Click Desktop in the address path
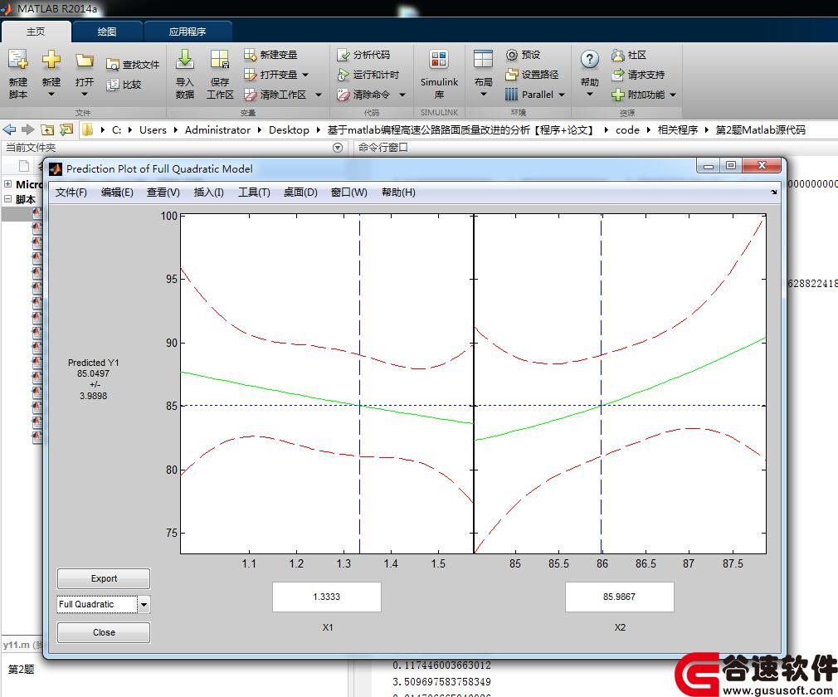The width and height of the screenshot is (838, 697). point(289,130)
